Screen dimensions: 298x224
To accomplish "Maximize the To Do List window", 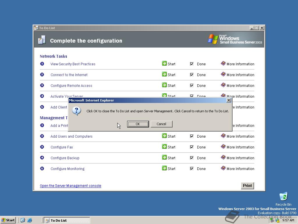I will (257, 28).
